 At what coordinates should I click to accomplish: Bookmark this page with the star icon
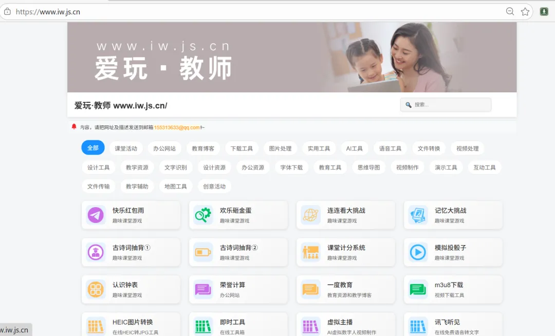point(525,12)
